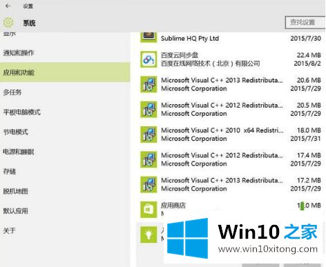Screen dimensions: 326x267
Task: Click the 18.0 MB size value
Action: (x=309, y=130)
